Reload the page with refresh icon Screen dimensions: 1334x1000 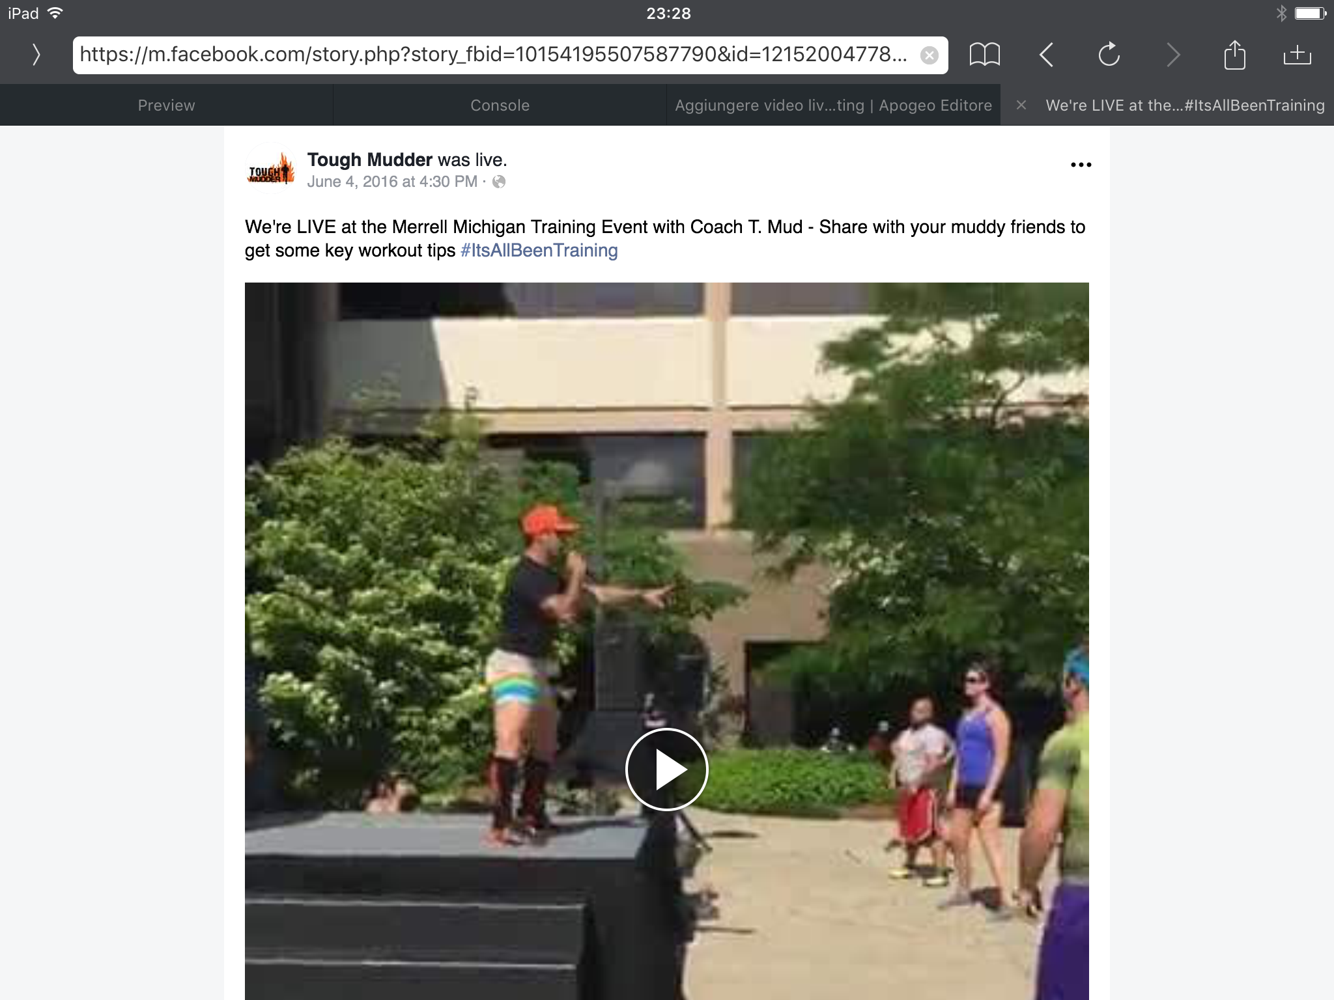click(1109, 55)
